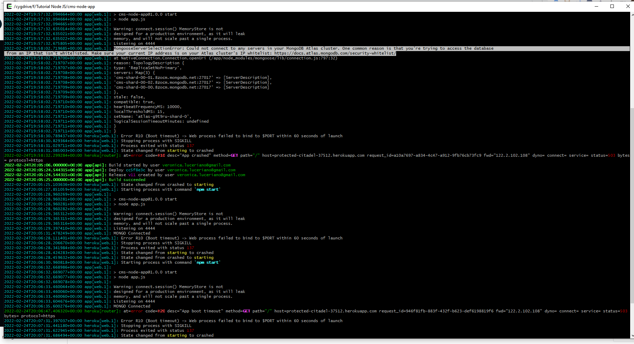Close the terminal window
The image size is (634, 344).
point(628,6)
